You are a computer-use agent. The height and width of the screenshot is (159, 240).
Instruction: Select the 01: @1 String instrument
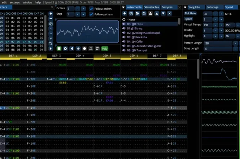click(x=150, y=28)
